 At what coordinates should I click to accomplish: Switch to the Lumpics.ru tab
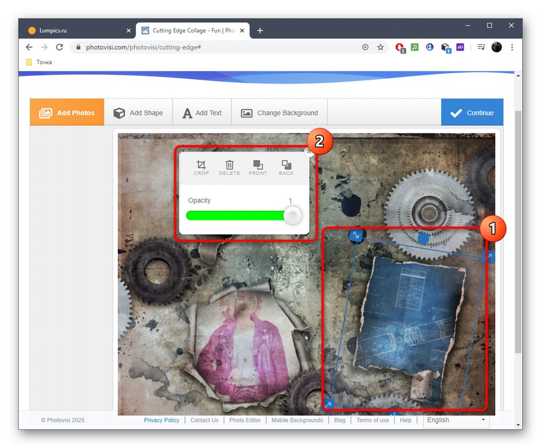[77, 30]
